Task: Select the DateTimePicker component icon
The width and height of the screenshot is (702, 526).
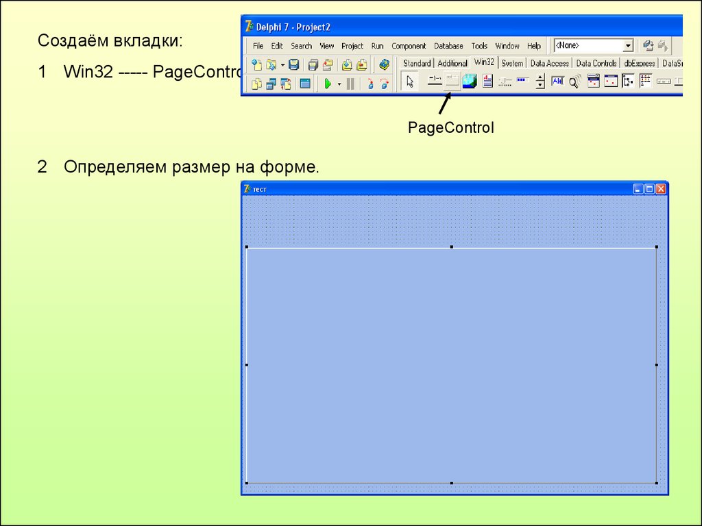Action: click(593, 81)
